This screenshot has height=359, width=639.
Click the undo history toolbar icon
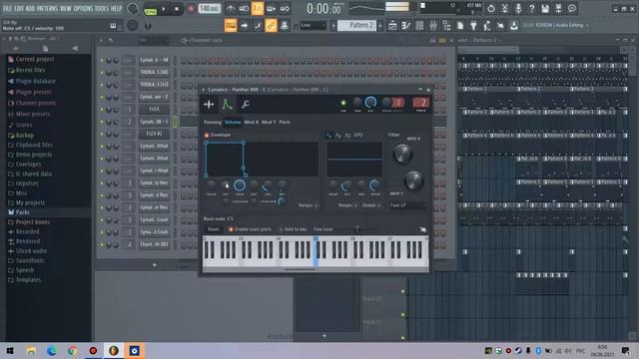coord(490,8)
